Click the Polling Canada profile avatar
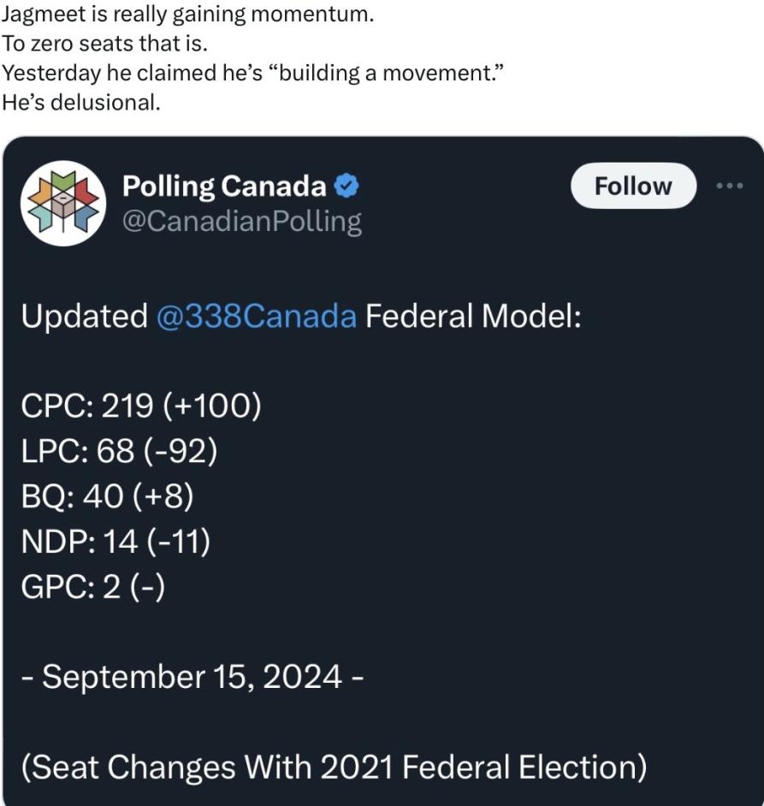 62,203
